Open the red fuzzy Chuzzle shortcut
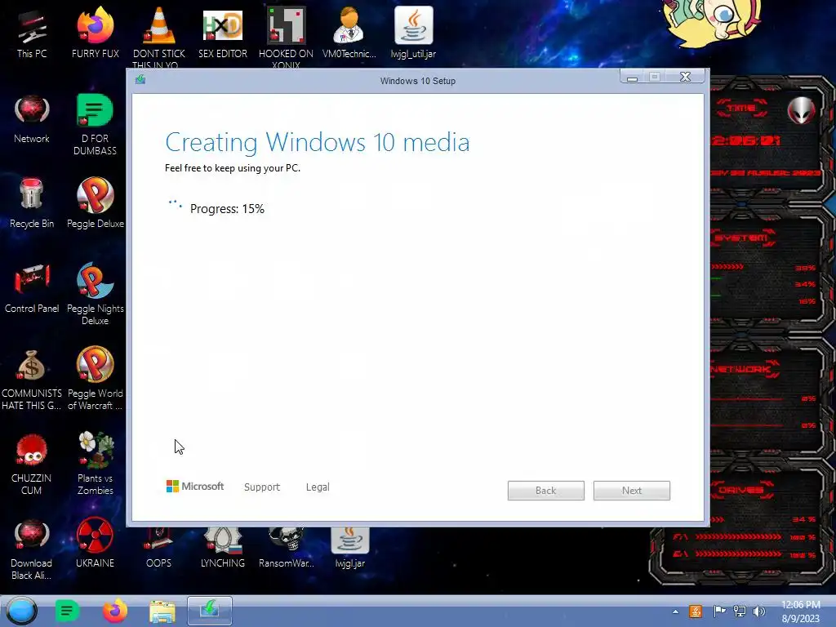Image resolution: width=836 pixels, height=627 pixels. coord(32,465)
